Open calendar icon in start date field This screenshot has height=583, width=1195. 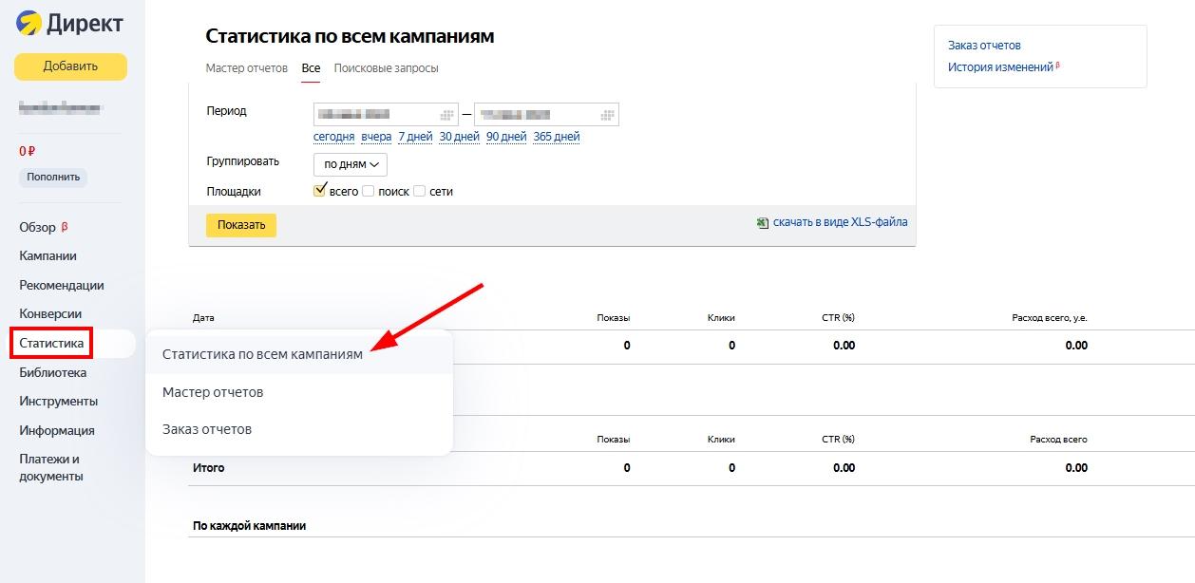(x=446, y=115)
